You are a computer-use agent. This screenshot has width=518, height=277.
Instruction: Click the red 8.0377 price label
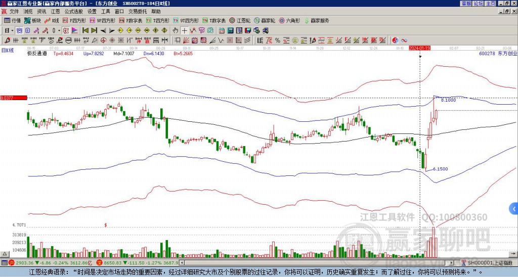coord(13,98)
